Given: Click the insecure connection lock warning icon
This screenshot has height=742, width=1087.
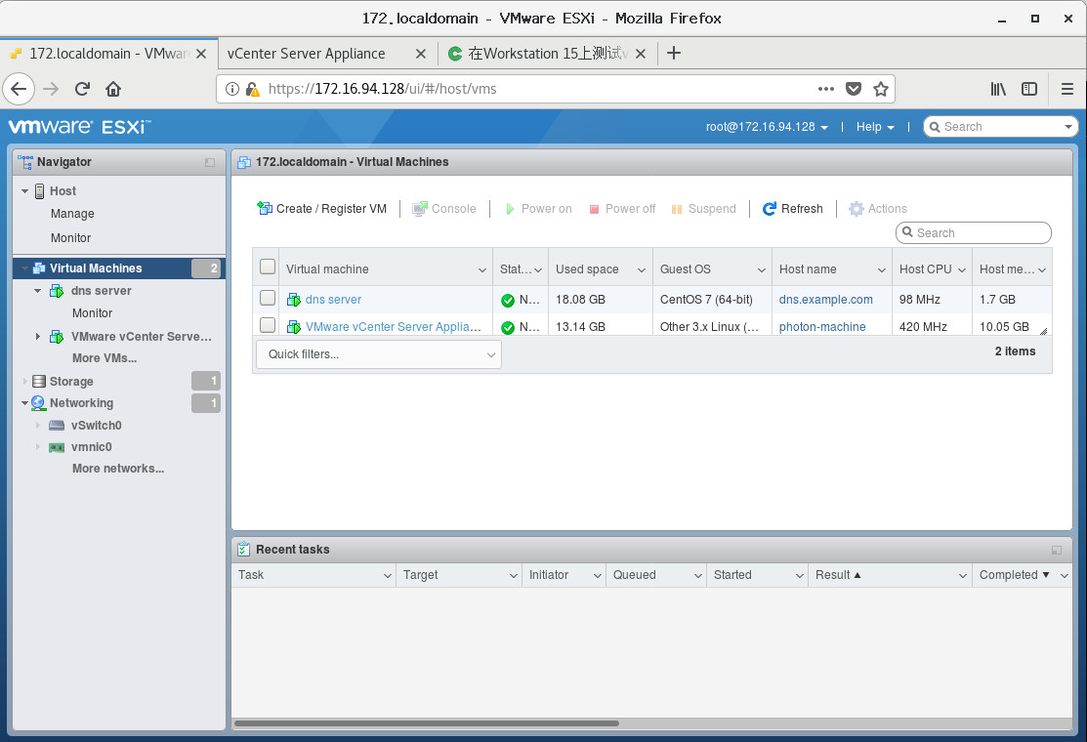Looking at the screenshot, I should tap(252, 89).
